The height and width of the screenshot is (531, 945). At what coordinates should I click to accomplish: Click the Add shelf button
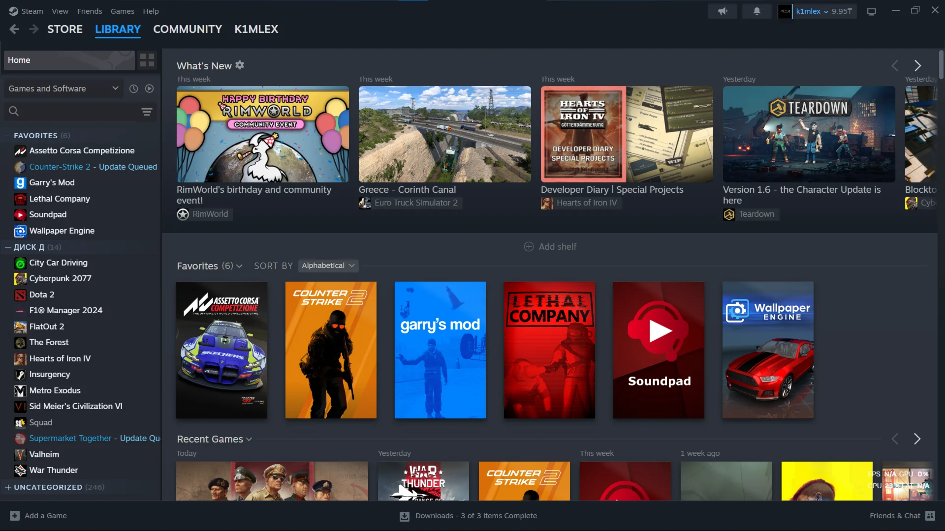(x=550, y=246)
